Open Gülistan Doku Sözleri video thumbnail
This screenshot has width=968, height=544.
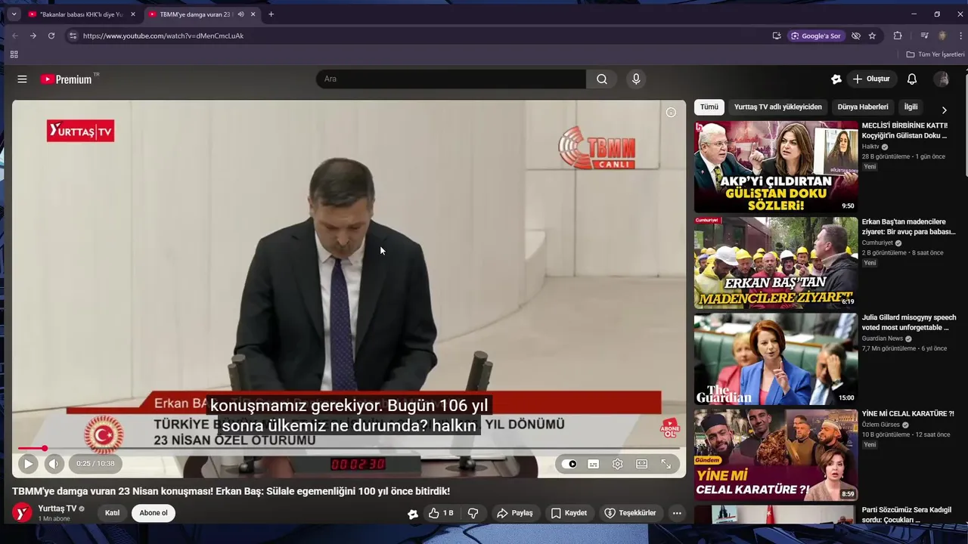click(x=776, y=167)
